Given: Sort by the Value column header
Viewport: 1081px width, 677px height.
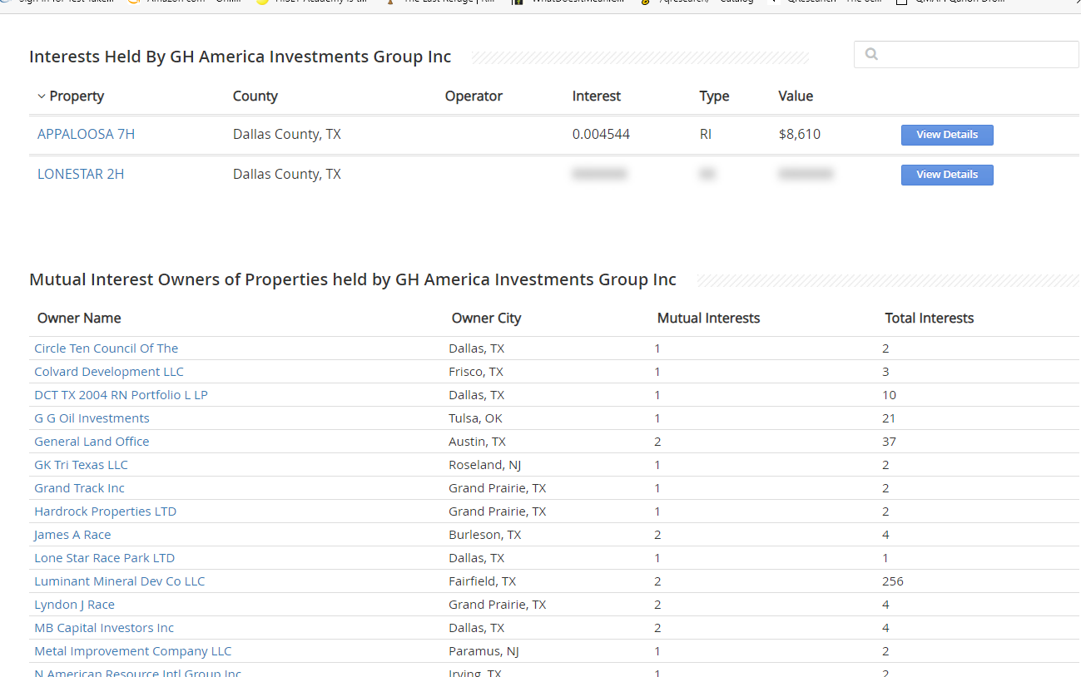Looking at the screenshot, I should tap(796, 96).
